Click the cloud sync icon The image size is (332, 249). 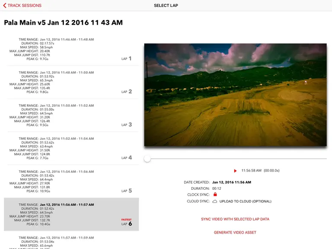click(x=215, y=201)
